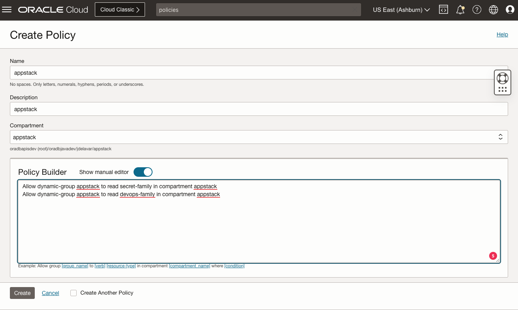Click the secret-family policy statement line
Viewport: 518px width, 310px height.
tap(120, 186)
